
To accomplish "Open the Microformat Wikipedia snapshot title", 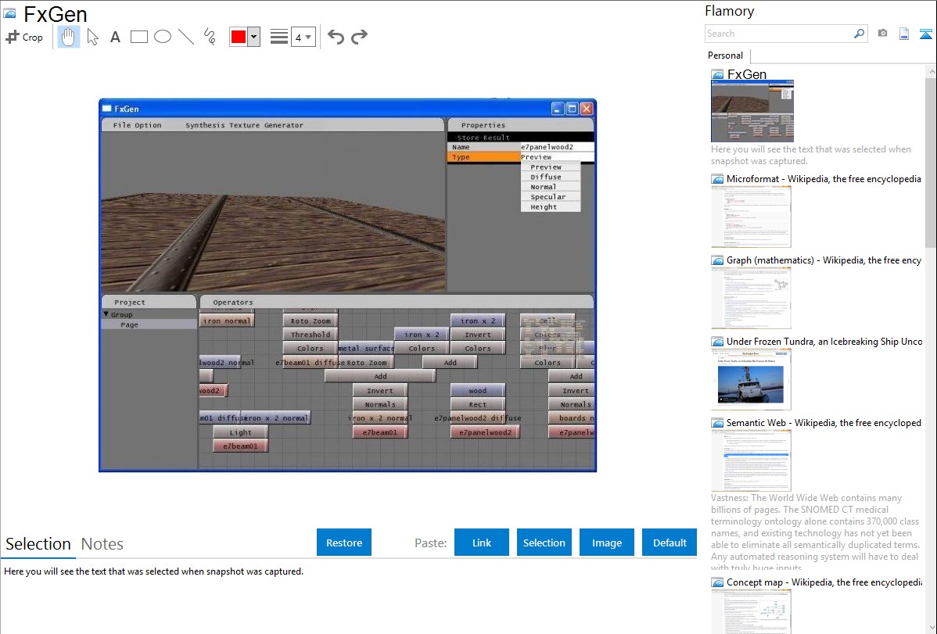I will (x=824, y=179).
